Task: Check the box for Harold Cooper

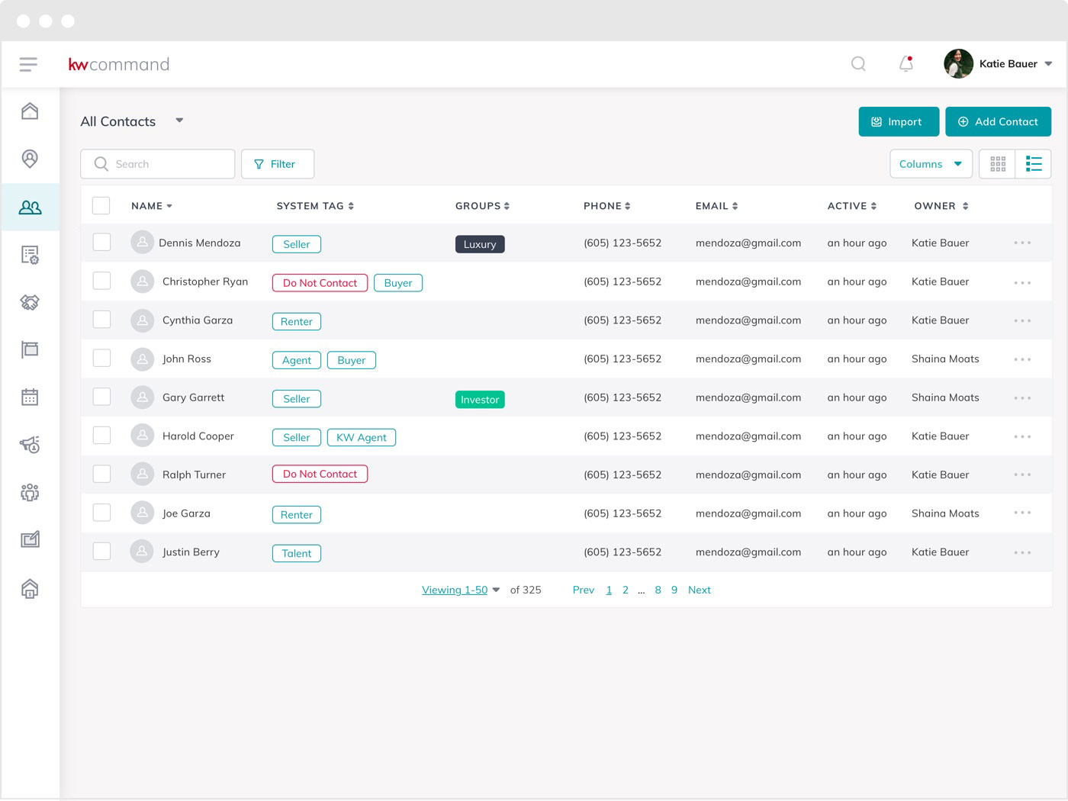Action: pyautogui.click(x=101, y=435)
